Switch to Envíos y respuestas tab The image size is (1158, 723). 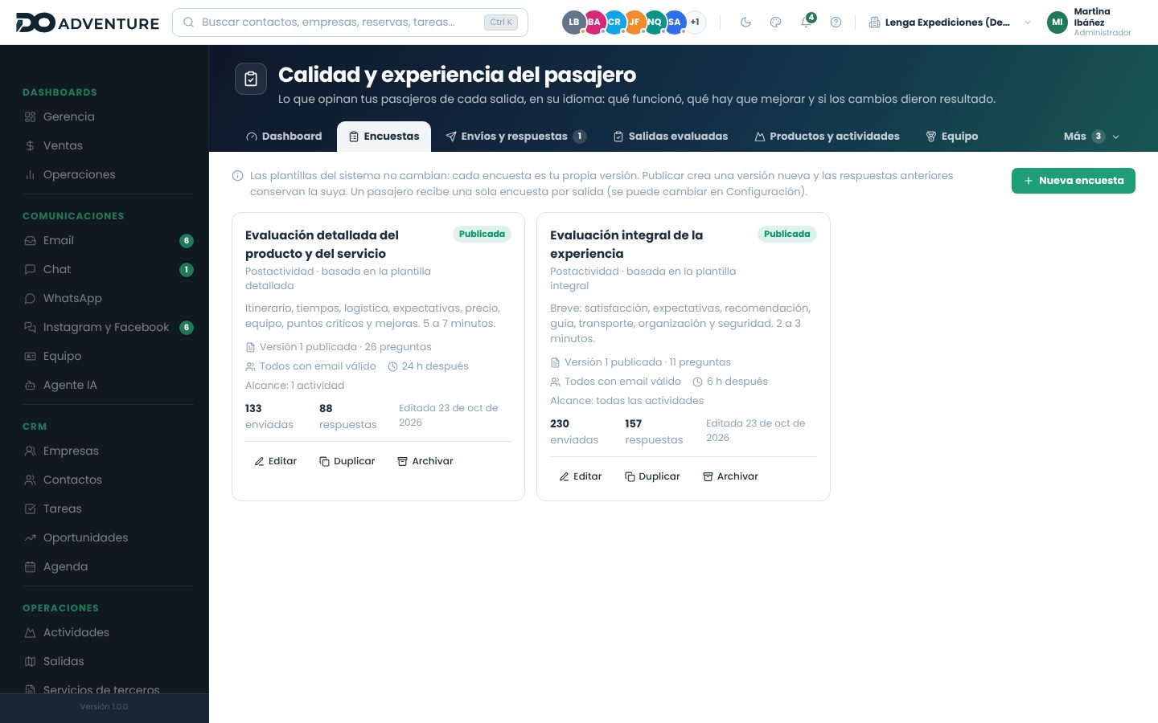tap(515, 137)
